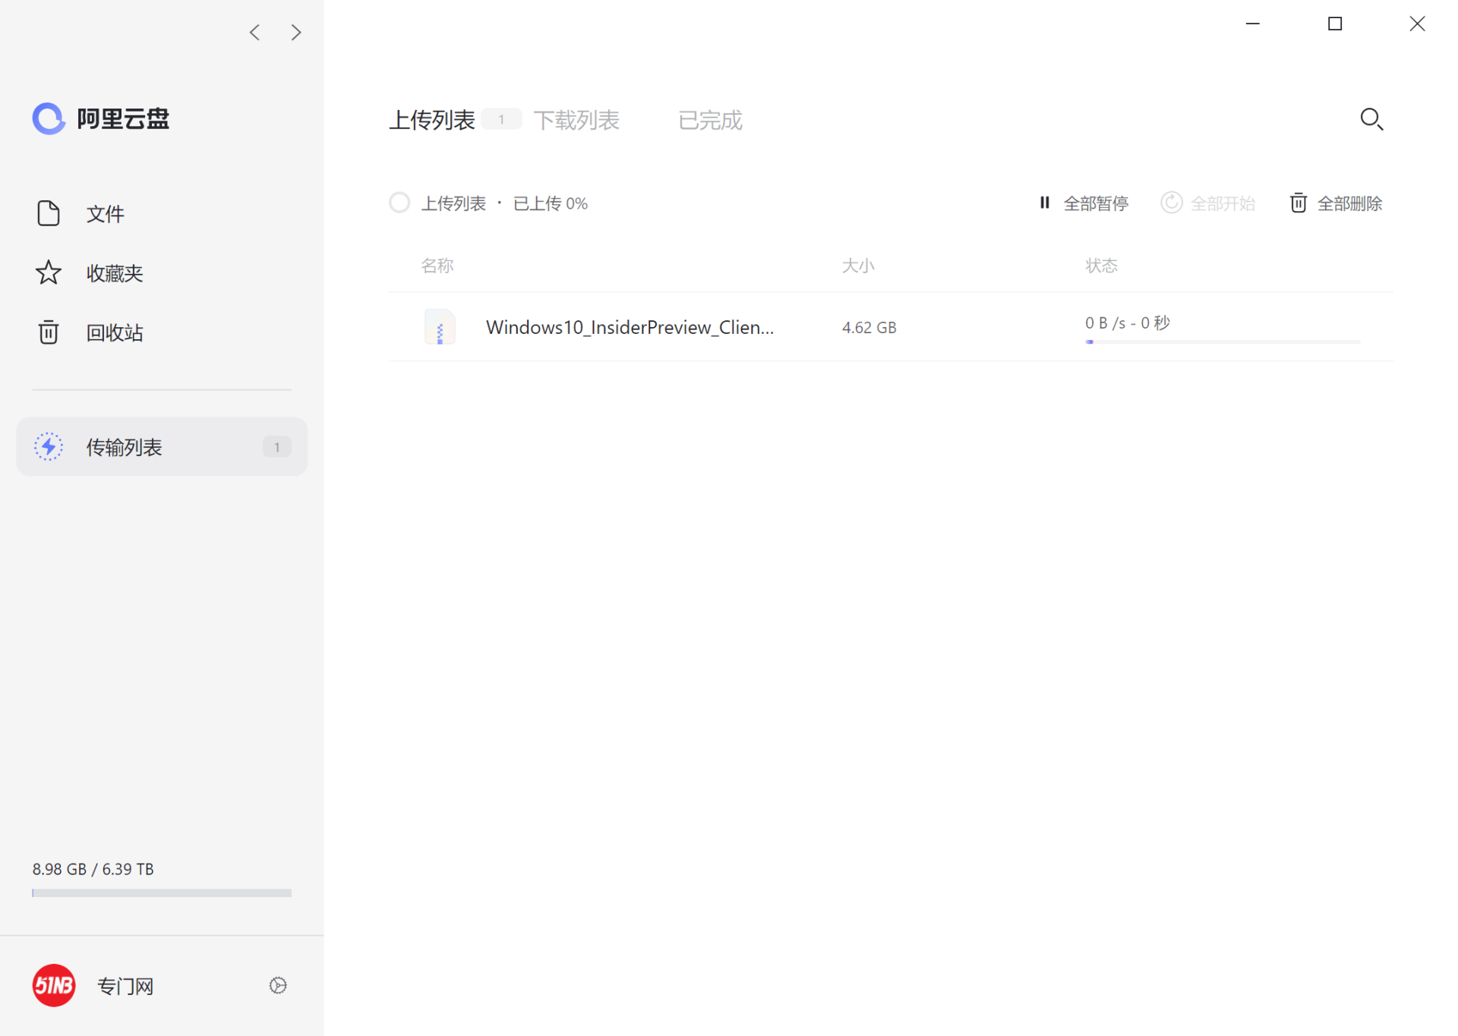The height and width of the screenshot is (1036, 1458).
Task: Click the zip file icon for Windows10 upload
Action: 440,327
